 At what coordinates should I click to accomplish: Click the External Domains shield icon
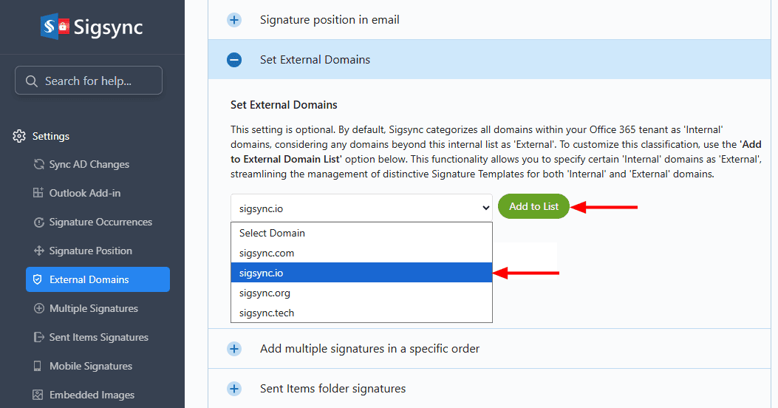(39, 279)
